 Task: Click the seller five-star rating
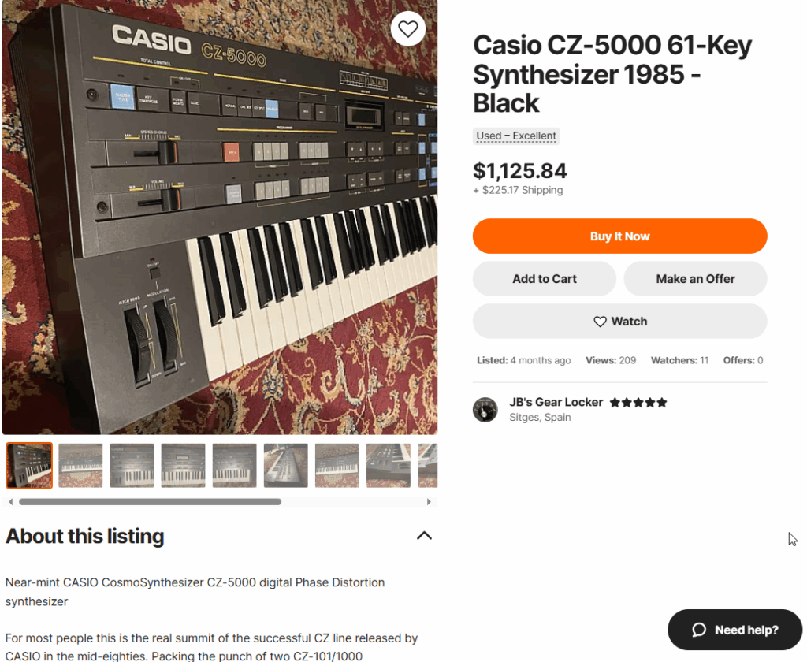click(x=638, y=403)
